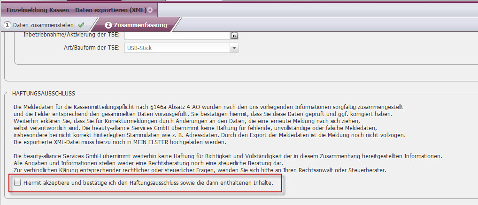The image size is (478, 205).
Task: Open step 2 Zusammenfassung tab
Action: pos(136,25)
